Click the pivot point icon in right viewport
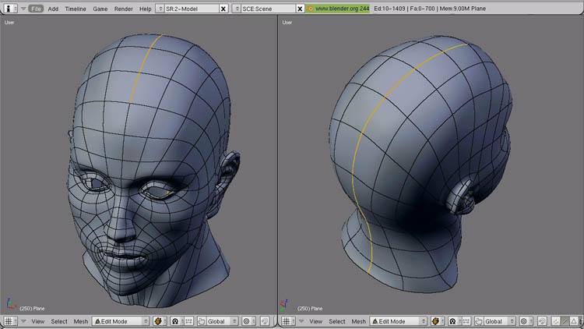This screenshot has width=584, height=329. [x=454, y=321]
